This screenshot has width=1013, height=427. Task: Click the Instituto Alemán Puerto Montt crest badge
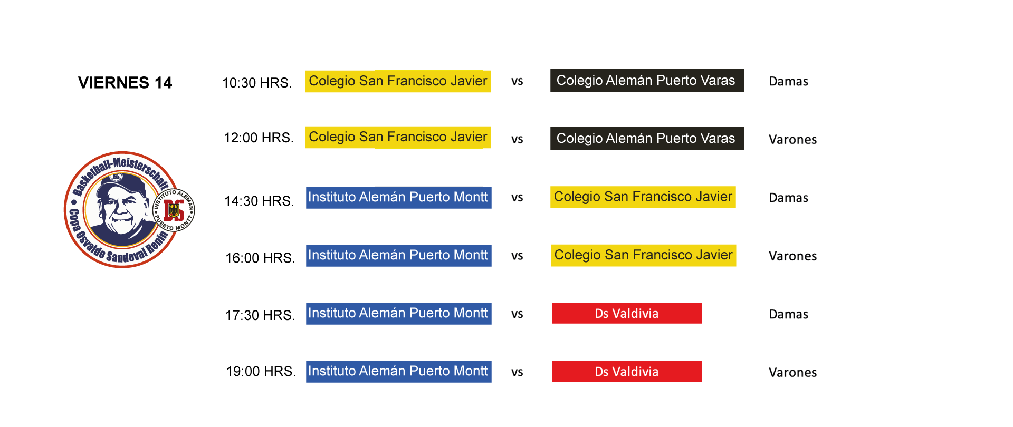(x=174, y=210)
